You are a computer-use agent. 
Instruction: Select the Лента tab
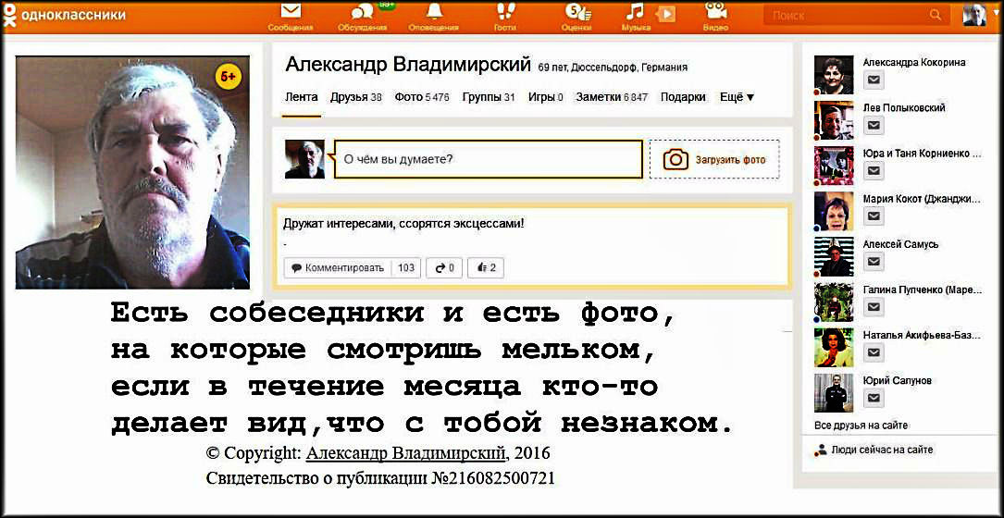pos(301,97)
